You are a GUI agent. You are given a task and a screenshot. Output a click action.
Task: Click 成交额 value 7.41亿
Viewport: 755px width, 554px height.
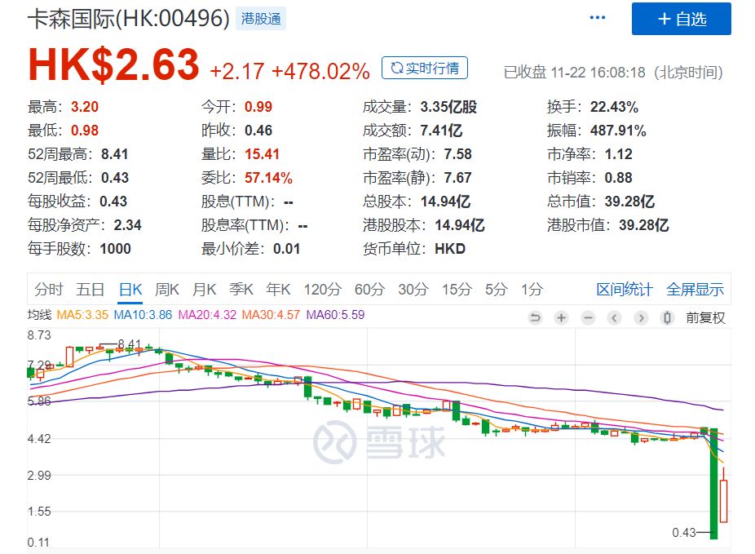tap(441, 131)
